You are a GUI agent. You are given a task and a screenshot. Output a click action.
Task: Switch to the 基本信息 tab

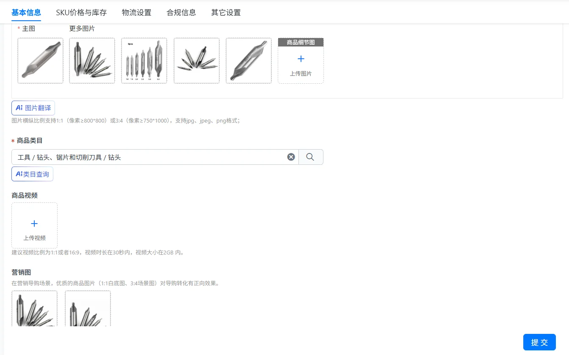26,13
